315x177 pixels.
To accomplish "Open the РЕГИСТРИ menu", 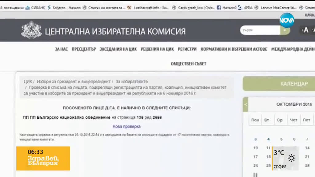I will coord(187,49).
